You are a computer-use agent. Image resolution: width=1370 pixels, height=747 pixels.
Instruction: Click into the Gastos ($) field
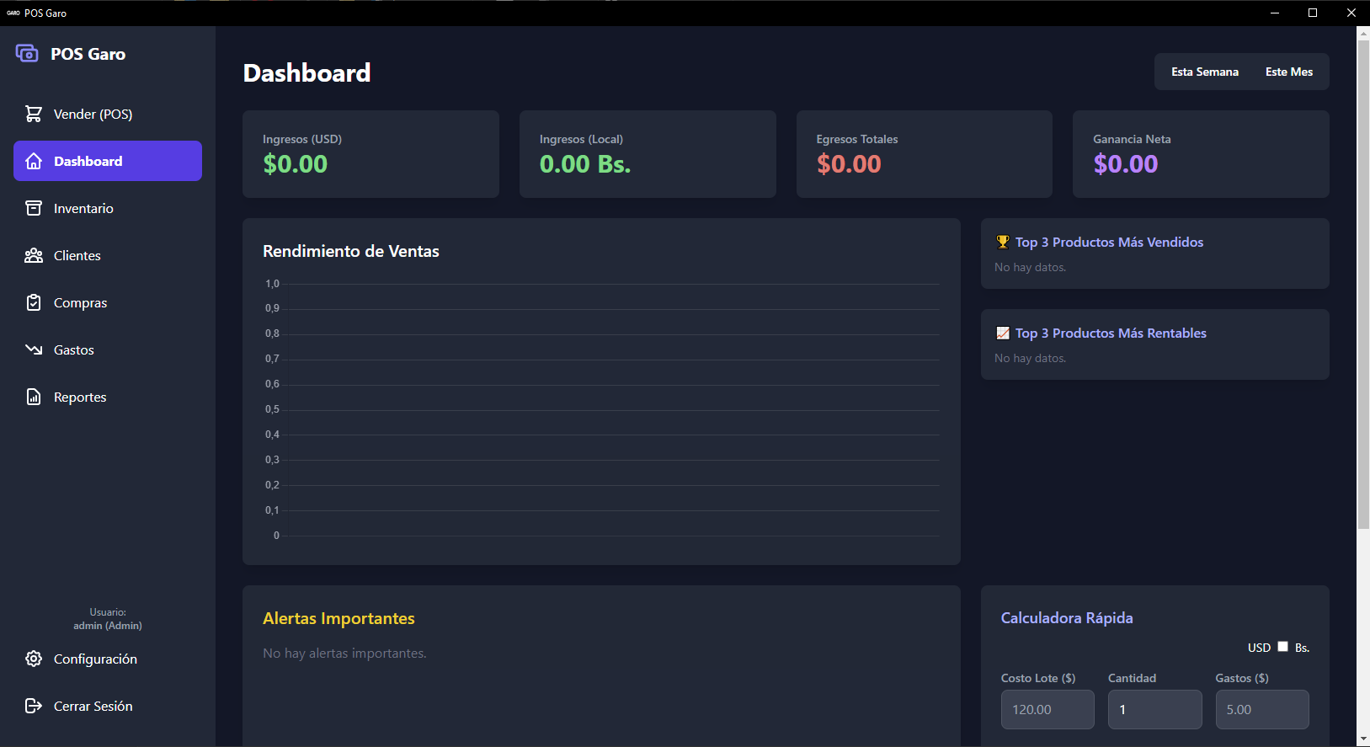coord(1261,709)
